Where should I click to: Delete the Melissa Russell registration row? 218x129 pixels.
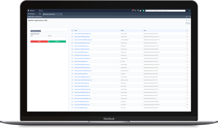click(x=187, y=58)
